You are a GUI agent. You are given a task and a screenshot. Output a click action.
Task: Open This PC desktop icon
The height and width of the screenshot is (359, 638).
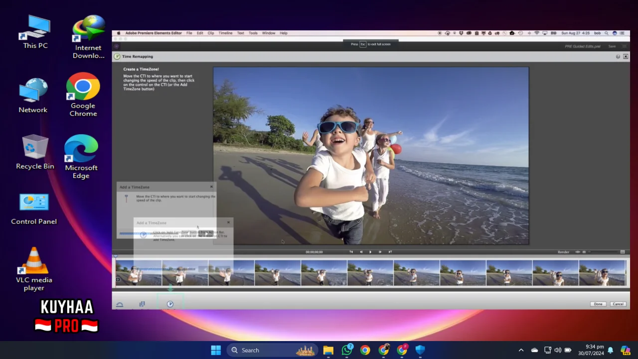tap(35, 32)
